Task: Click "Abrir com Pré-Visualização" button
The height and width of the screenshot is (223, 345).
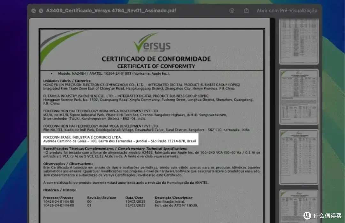Action: 287,11
